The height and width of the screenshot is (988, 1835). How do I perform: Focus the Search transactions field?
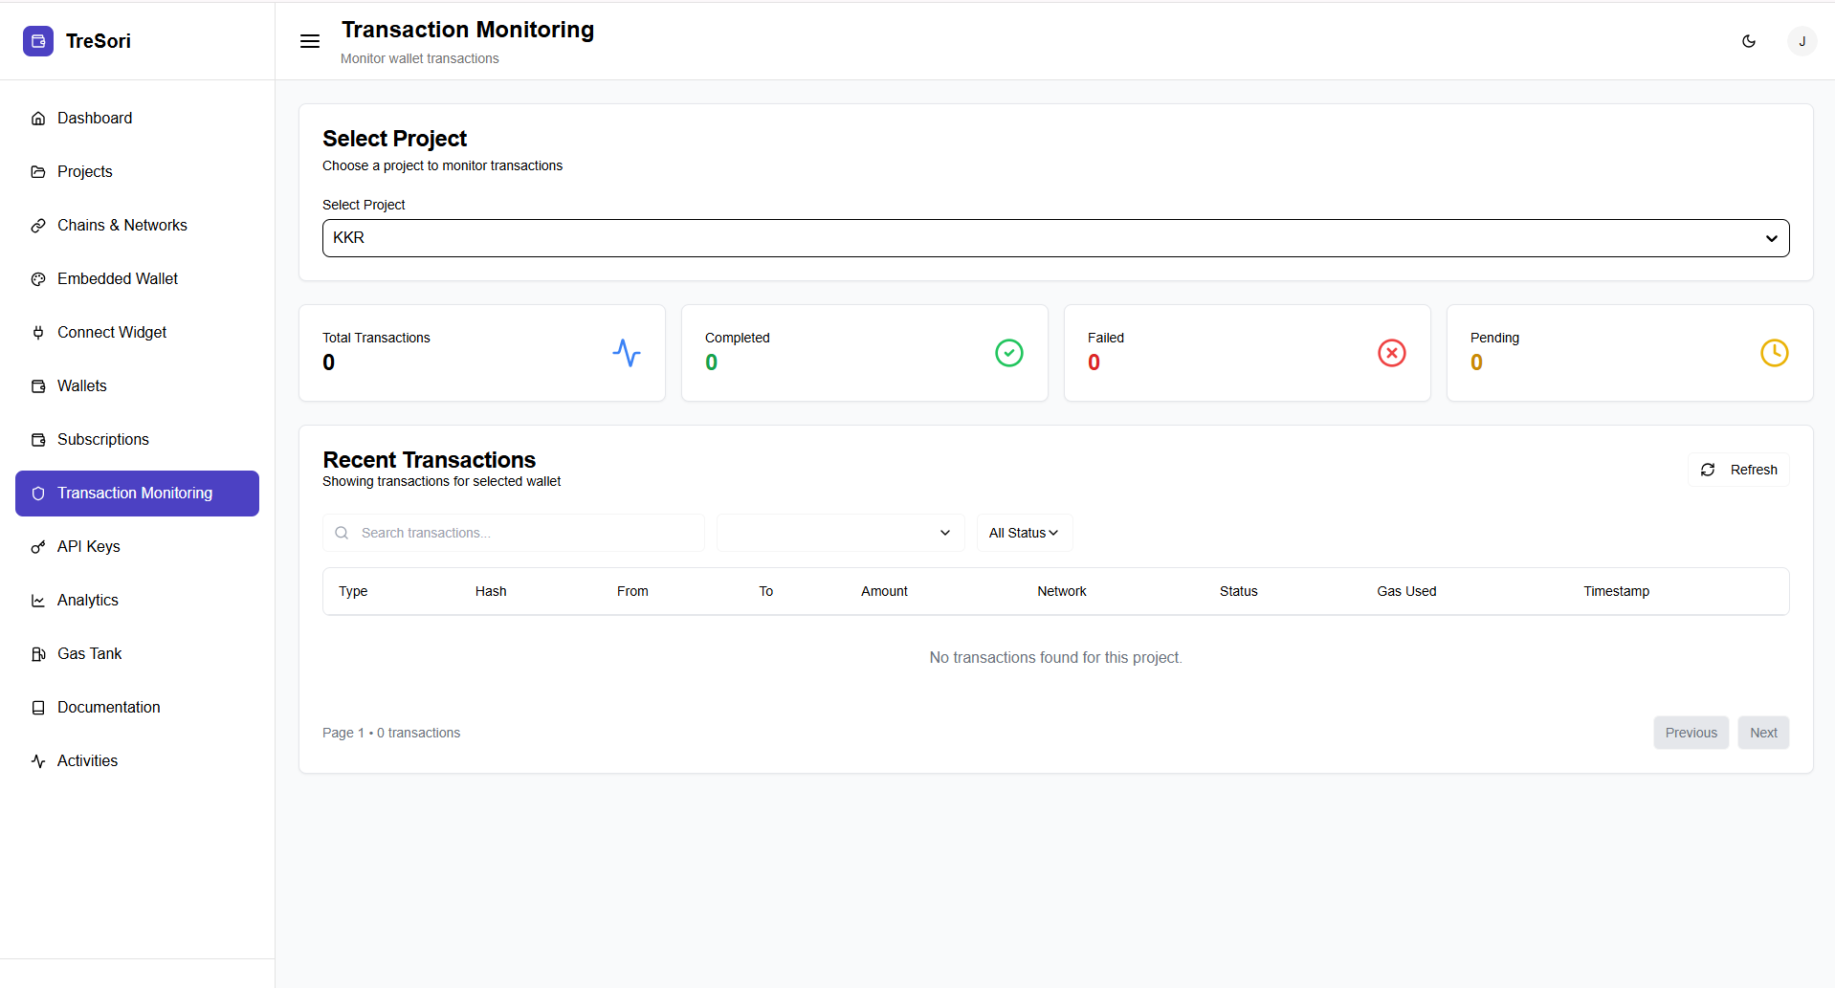pyautogui.click(x=526, y=533)
